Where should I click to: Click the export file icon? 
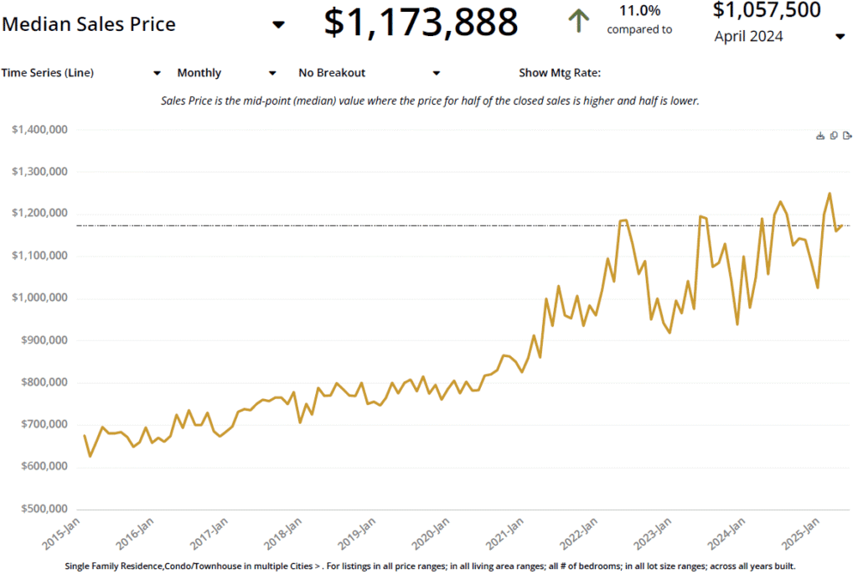click(847, 136)
